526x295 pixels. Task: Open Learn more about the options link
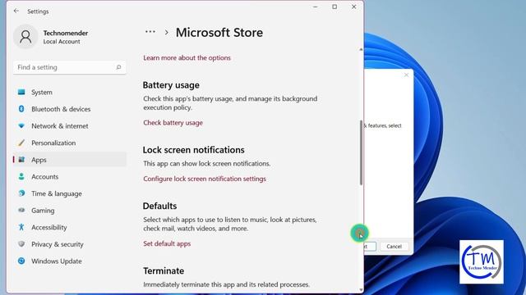pyautogui.click(x=187, y=57)
